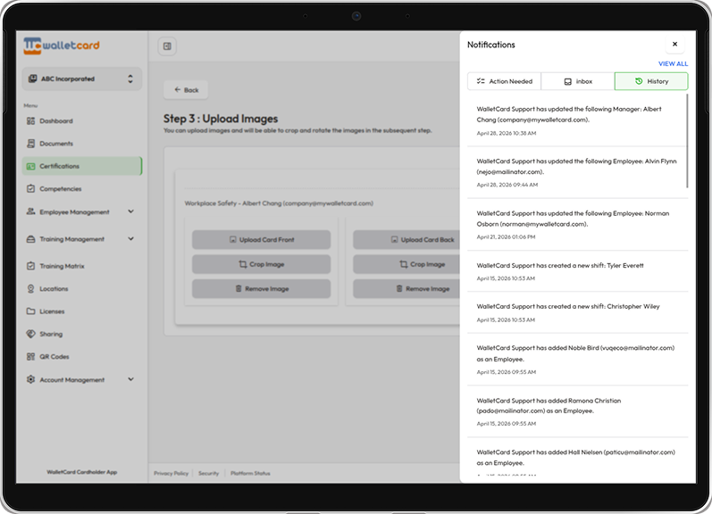Open the Christopher Wiley new shift notification

click(x=578, y=312)
